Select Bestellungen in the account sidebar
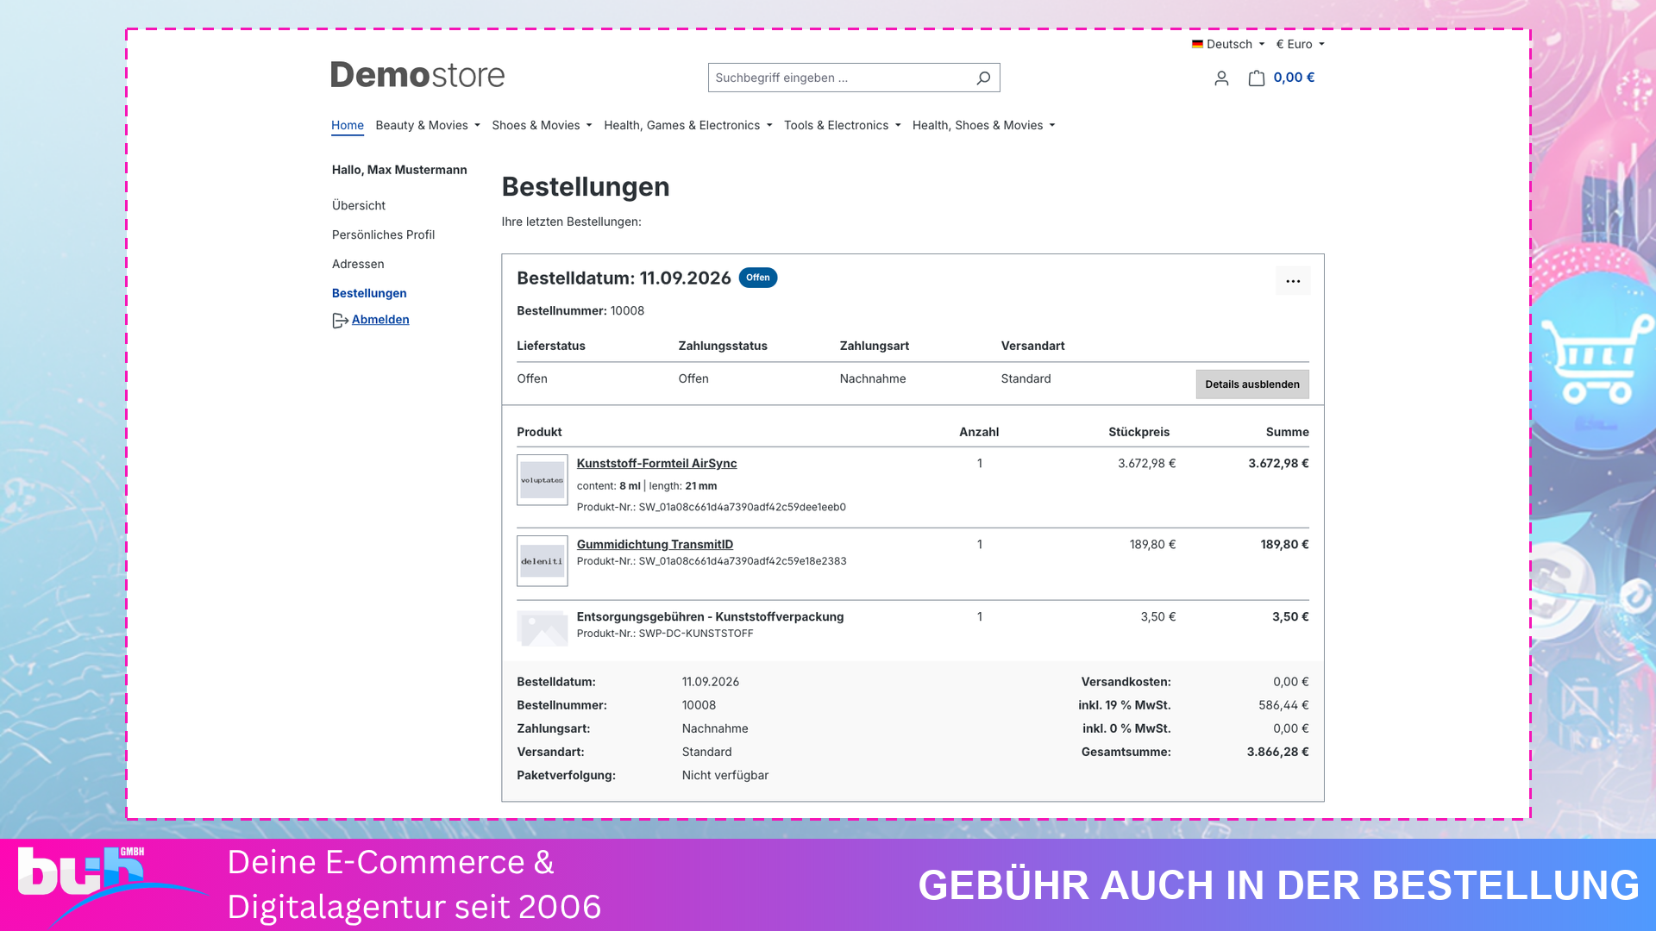The width and height of the screenshot is (1656, 931). (x=369, y=294)
